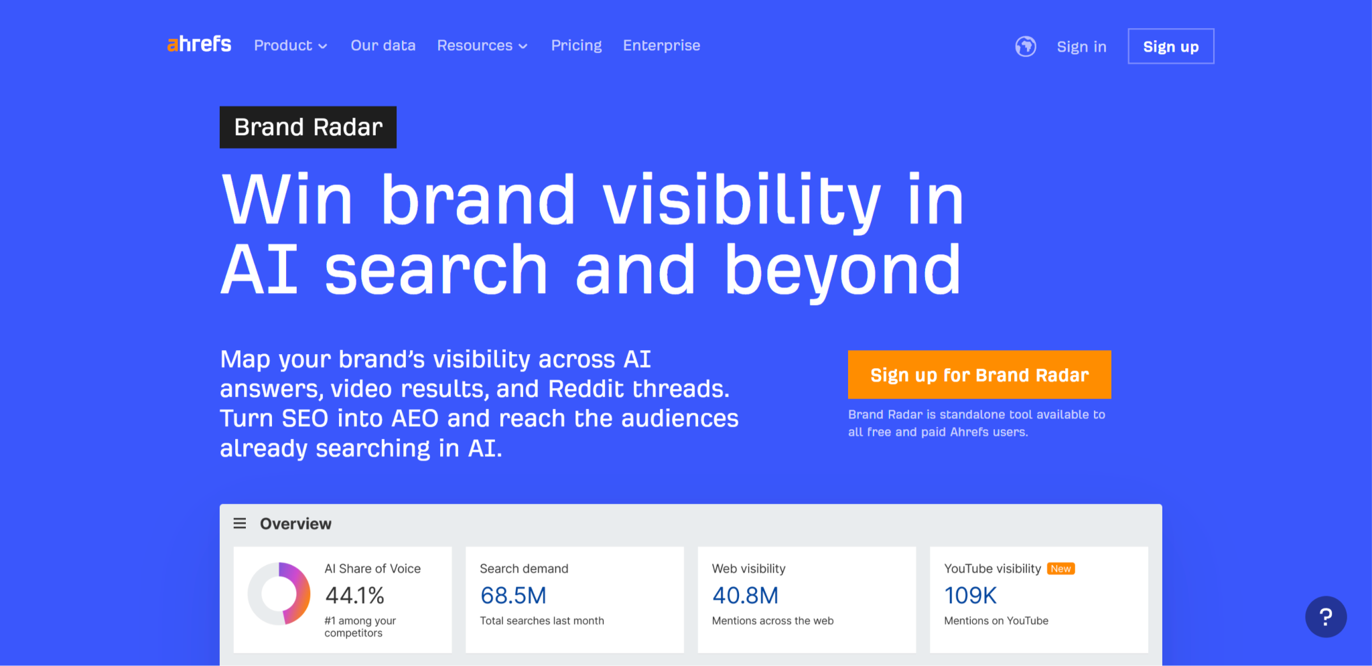Click the Sign in link
Viewport: 1372px width, 666px height.
[x=1081, y=47]
